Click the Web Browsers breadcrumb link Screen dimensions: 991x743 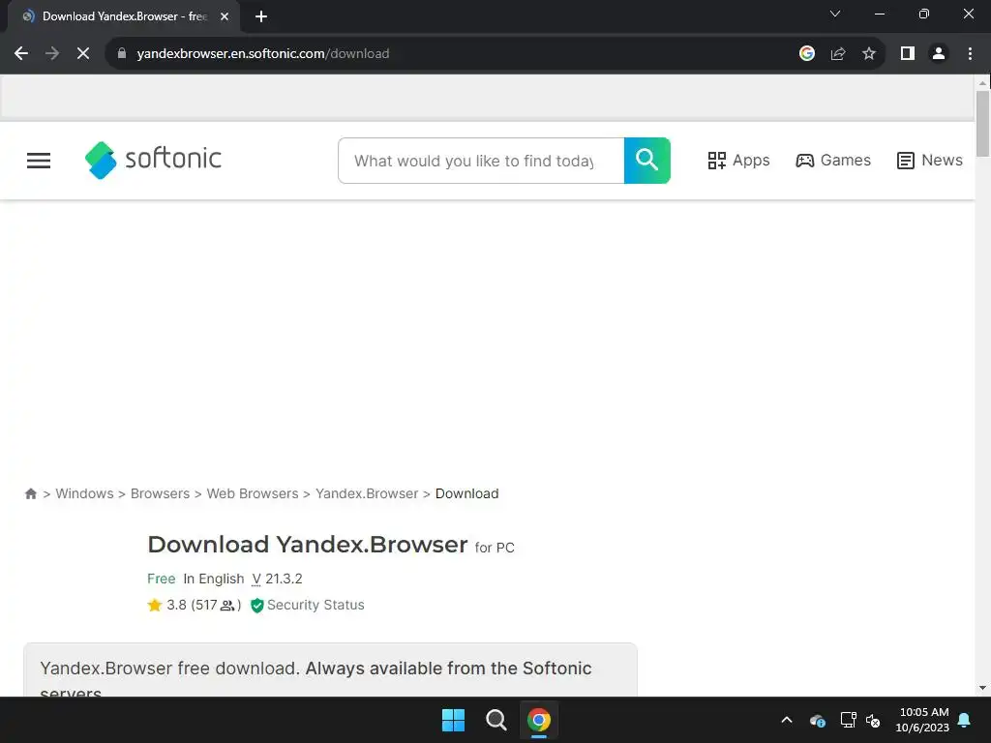click(253, 493)
